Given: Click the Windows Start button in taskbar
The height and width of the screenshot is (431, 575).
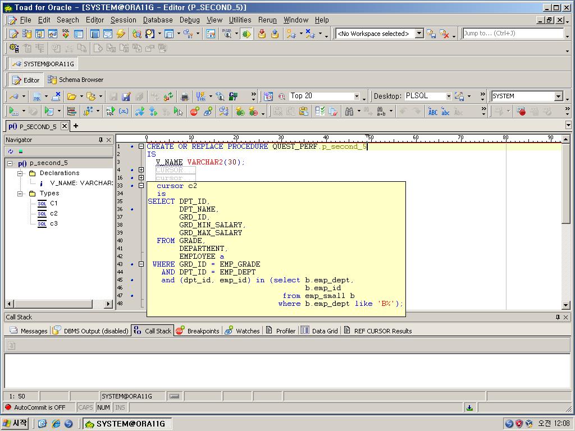Looking at the screenshot, I should [x=15, y=424].
